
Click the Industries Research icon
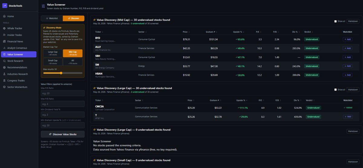pyautogui.click(x=4, y=74)
